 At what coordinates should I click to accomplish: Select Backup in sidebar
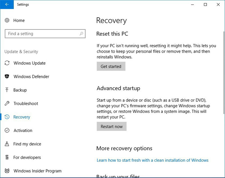click(x=20, y=90)
